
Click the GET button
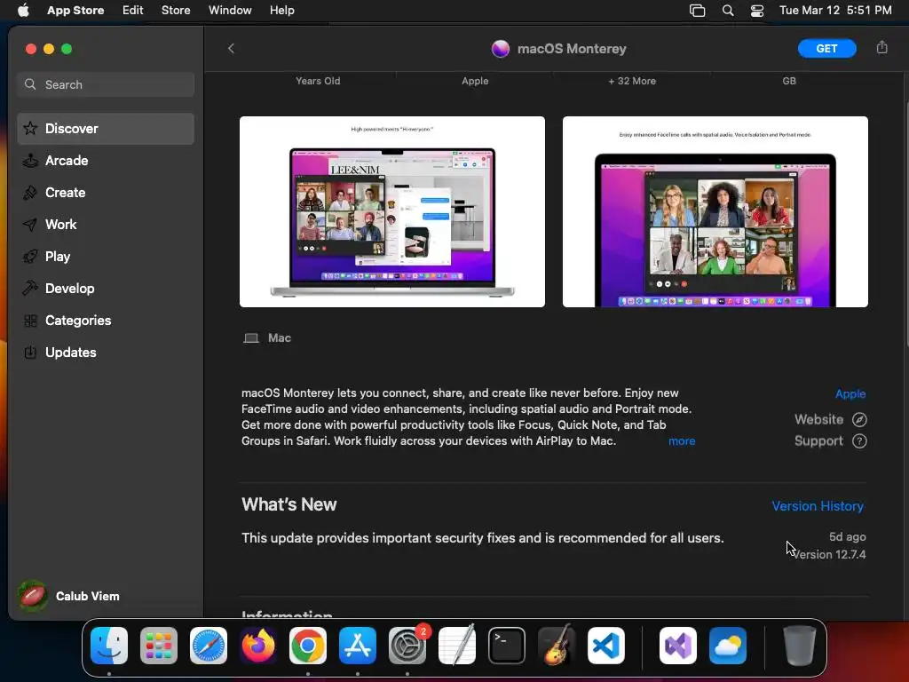click(x=826, y=49)
